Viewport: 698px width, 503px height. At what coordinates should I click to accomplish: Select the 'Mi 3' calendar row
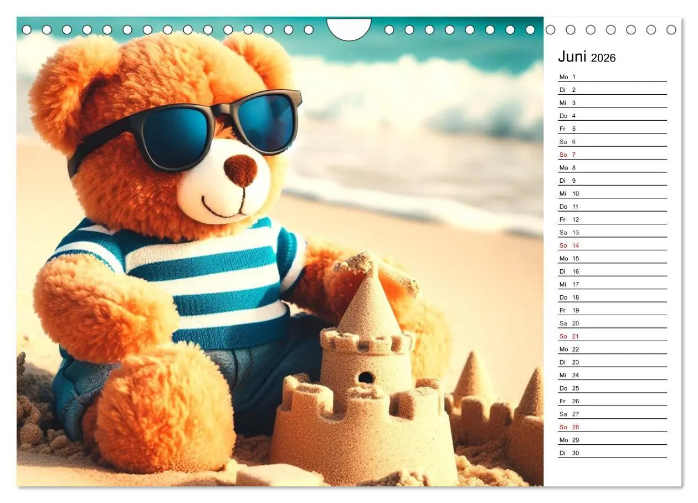tap(612, 102)
